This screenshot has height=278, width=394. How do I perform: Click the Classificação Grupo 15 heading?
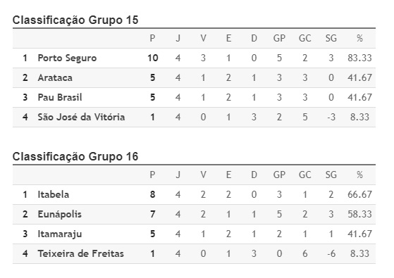click(x=75, y=20)
